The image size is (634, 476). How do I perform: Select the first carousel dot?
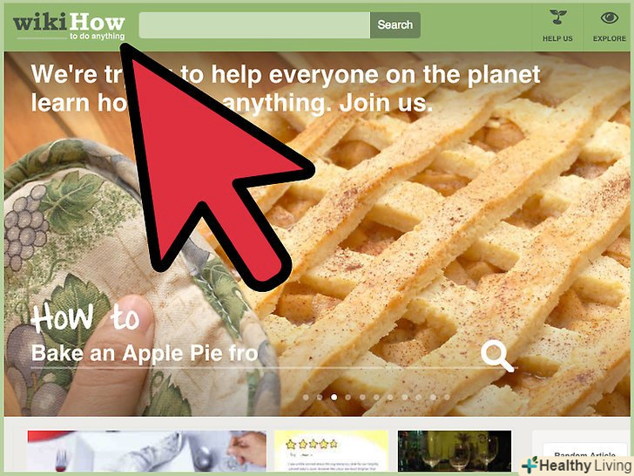coord(306,397)
